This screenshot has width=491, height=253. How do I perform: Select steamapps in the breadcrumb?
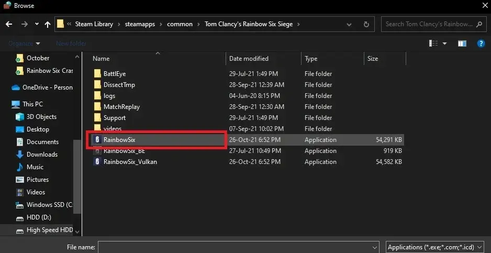coord(140,24)
